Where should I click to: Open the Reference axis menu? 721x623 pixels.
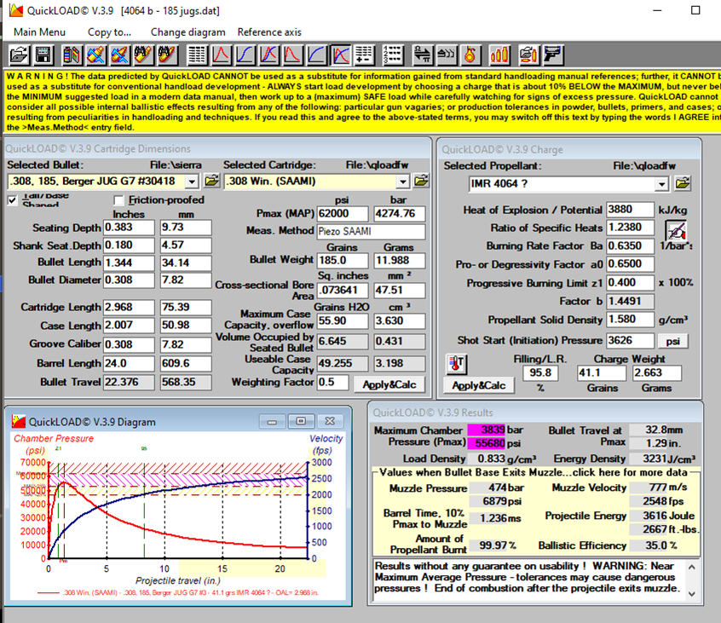click(269, 32)
